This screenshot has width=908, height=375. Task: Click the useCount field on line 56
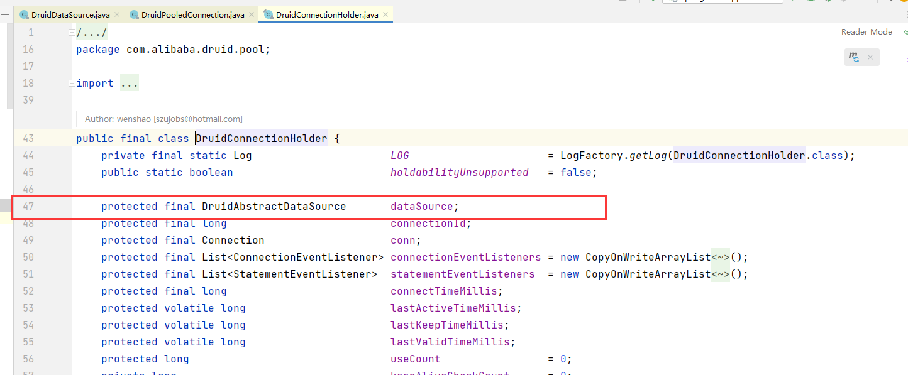416,359
